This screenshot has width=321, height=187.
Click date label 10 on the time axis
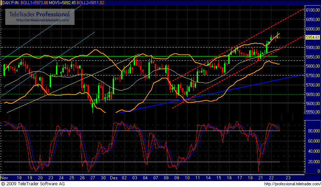point(187,178)
